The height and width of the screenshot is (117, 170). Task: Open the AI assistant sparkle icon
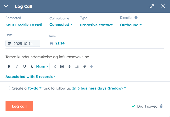pos(92,66)
